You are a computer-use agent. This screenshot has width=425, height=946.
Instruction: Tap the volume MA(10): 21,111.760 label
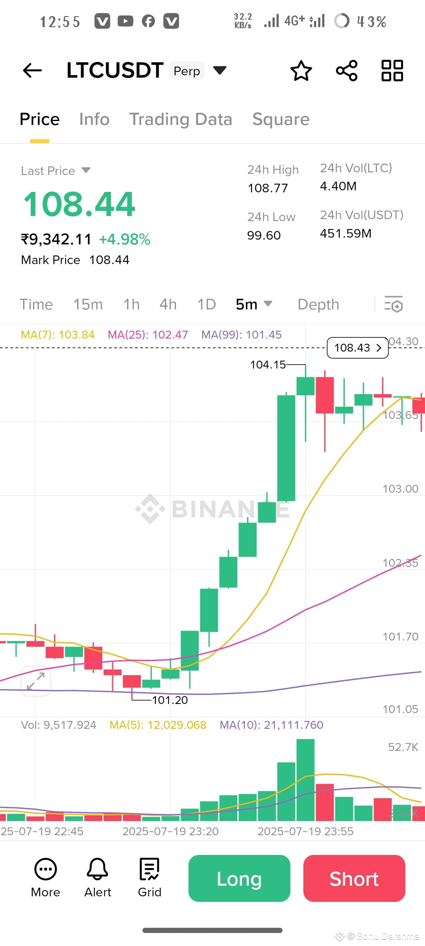[x=272, y=725]
